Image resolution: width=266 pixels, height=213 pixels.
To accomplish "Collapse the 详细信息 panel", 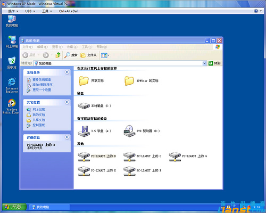I will (67, 137).
